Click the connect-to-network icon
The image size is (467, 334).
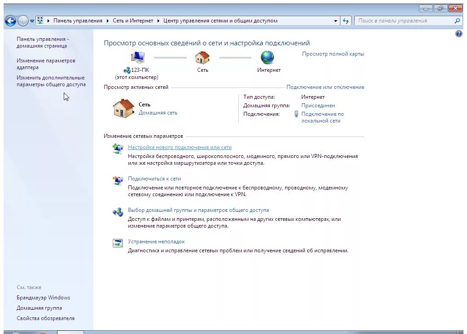118,180
